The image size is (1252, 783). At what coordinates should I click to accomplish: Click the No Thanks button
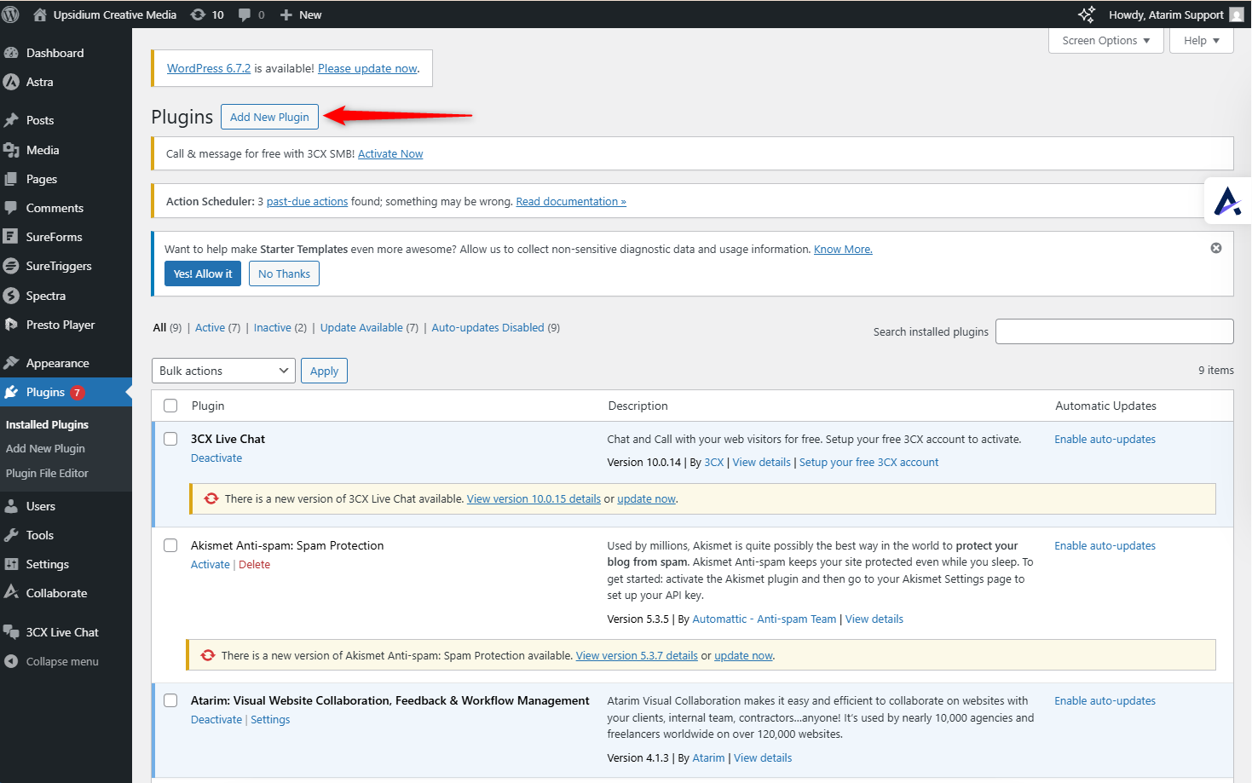click(284, 273)
